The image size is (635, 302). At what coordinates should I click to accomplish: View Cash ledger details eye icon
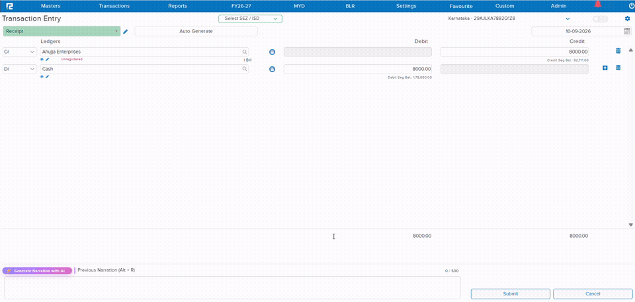(42, 77)
